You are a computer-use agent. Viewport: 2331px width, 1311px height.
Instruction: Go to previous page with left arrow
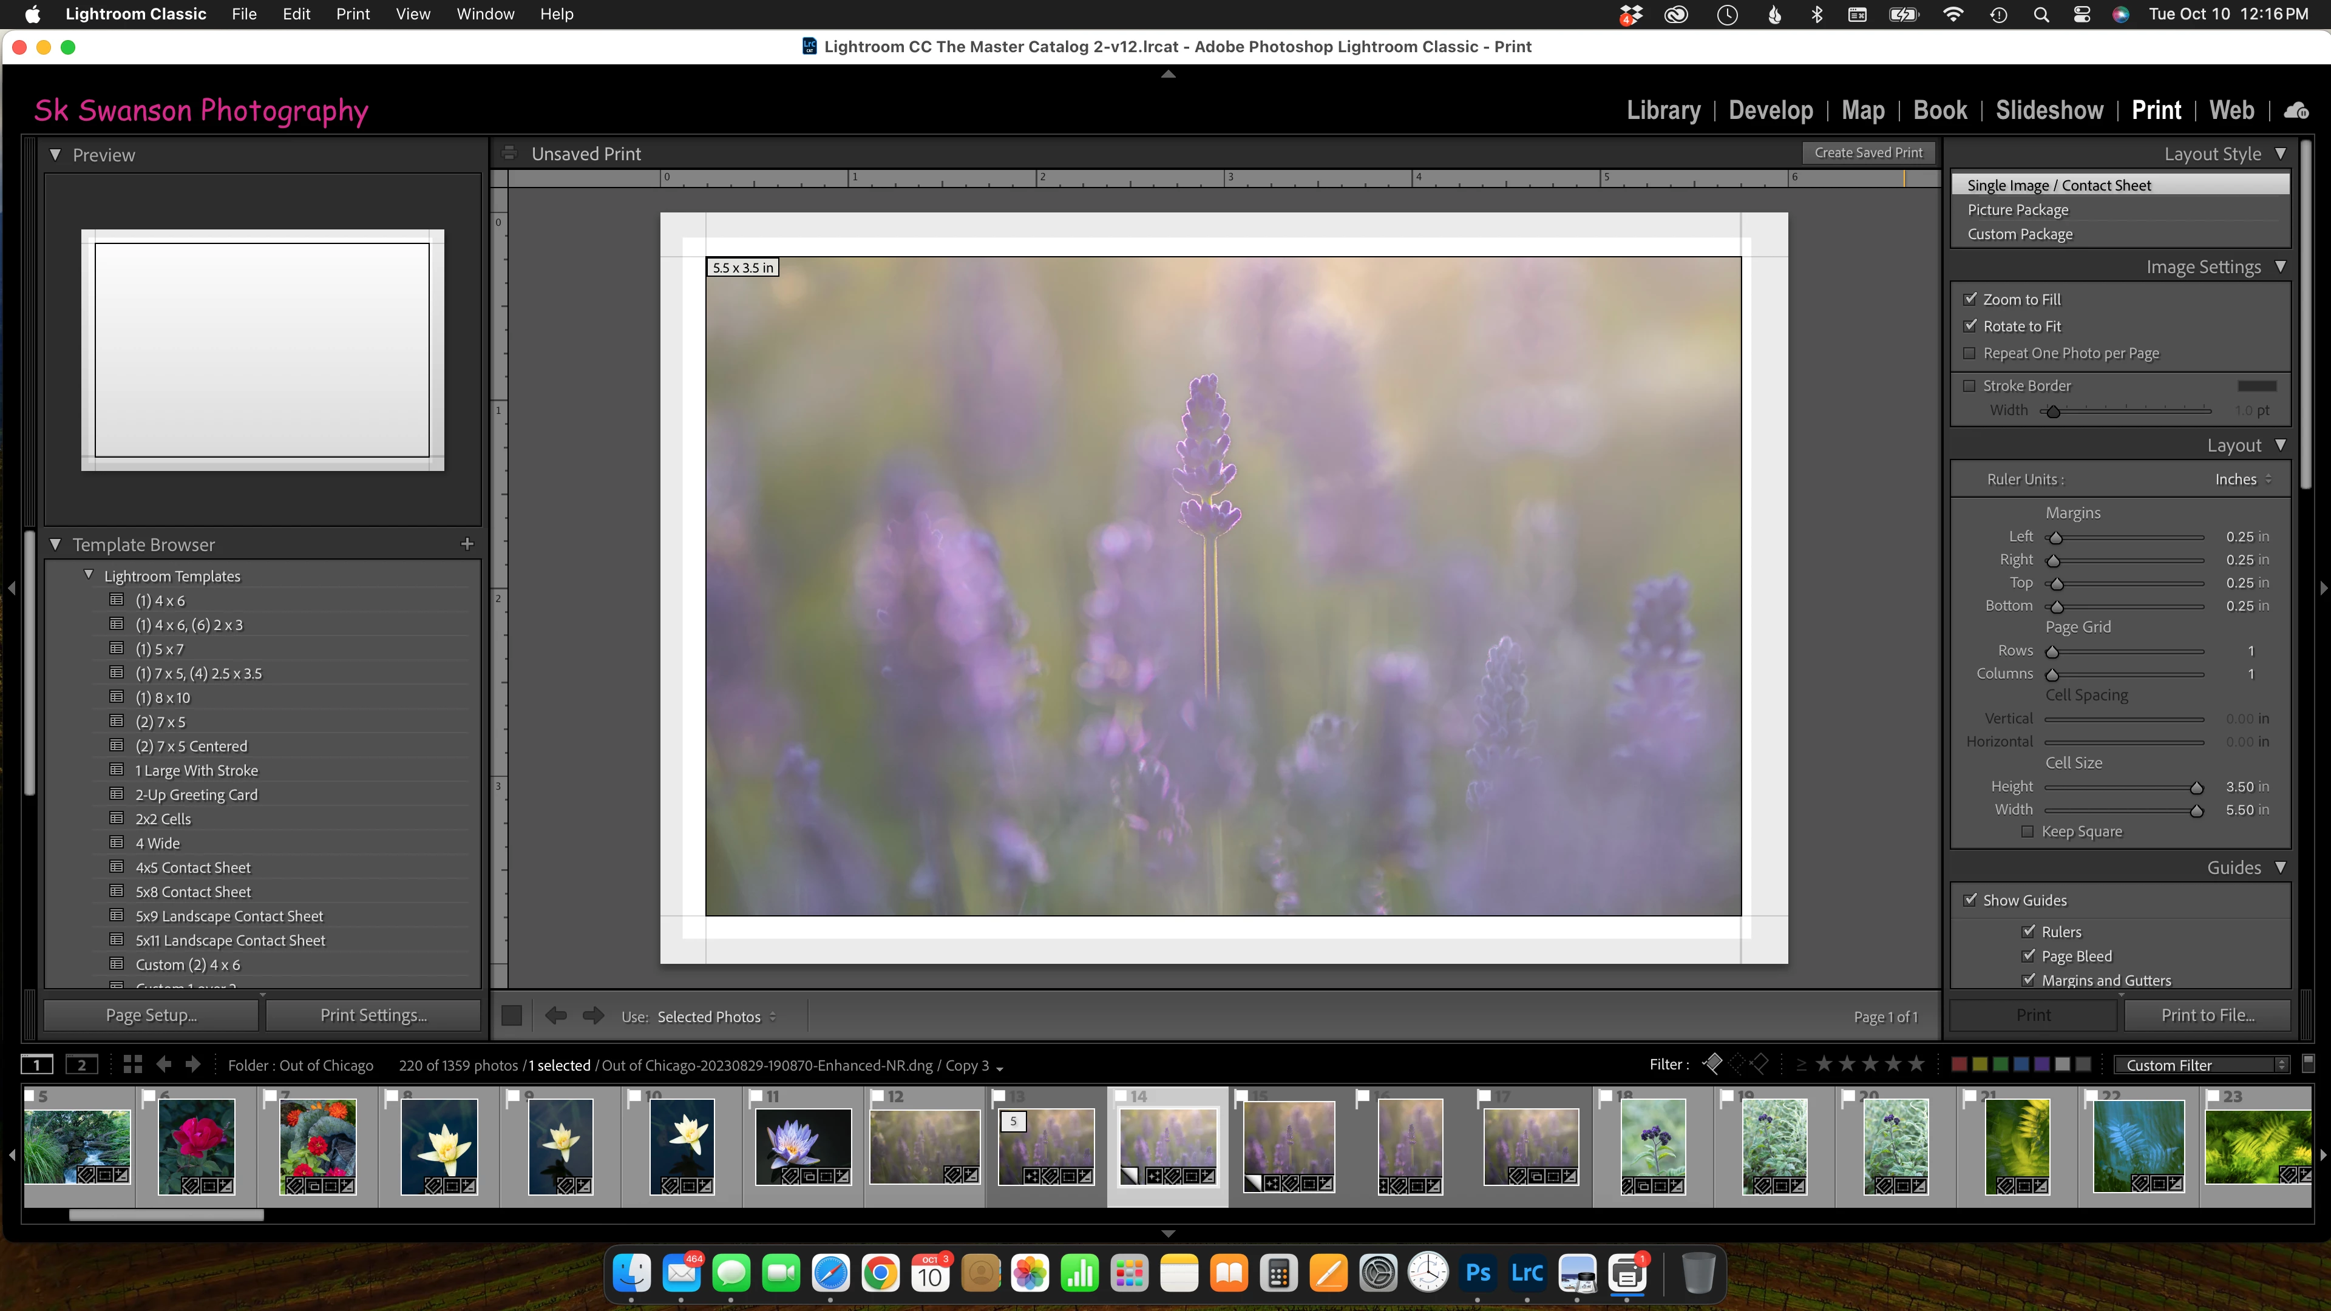(x=555, y=1016)
